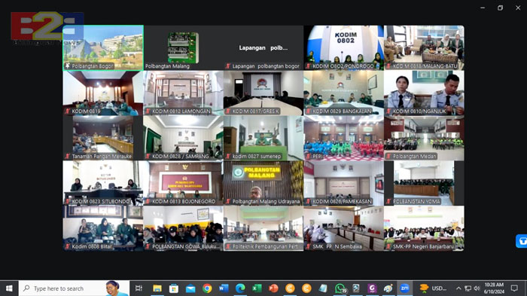Open the notification center
Screen dimensions: 527x296
(x=514, y=288)
